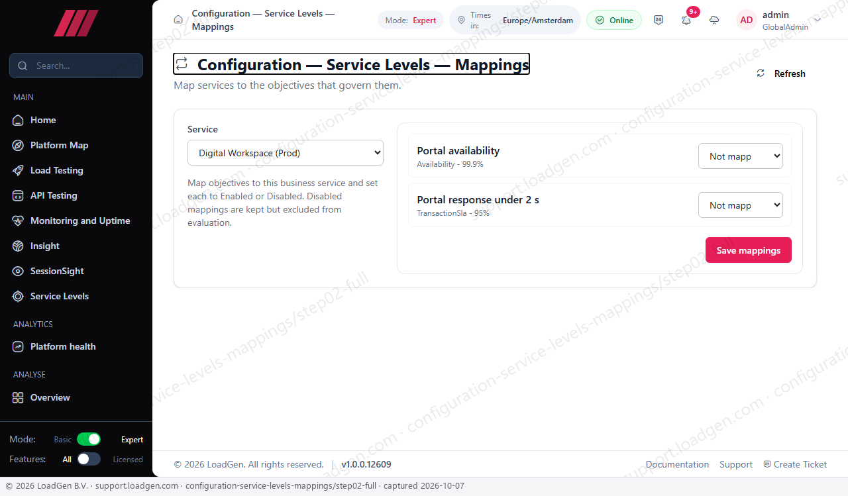The height and width of the screenshot is (496, 848).
Task: Click the API Testing icon in the sidebar
Action: click(18, 195)
